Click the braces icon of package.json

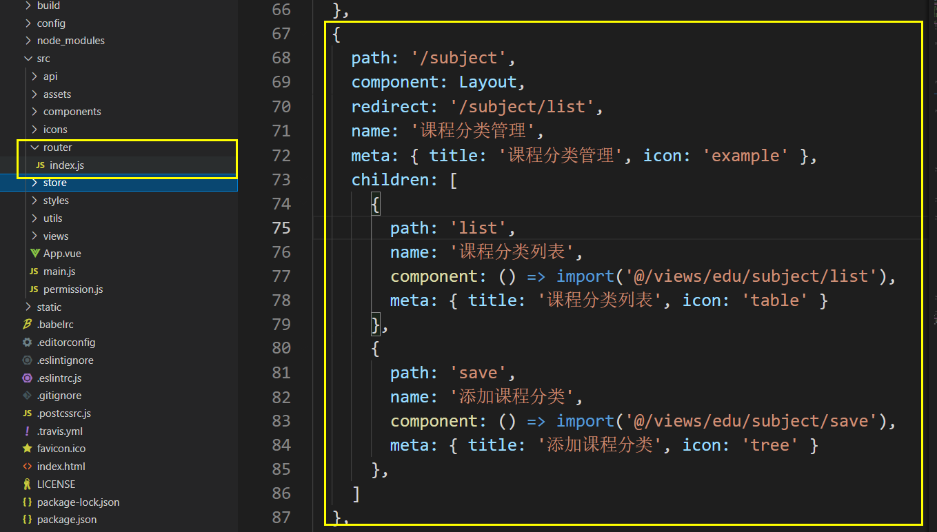pyautogui.click(x=28, y=520)
